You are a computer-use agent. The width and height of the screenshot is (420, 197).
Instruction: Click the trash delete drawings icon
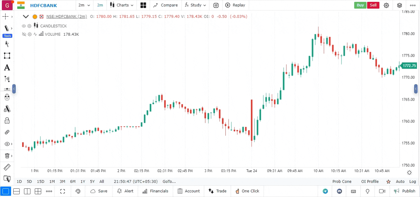tap(7, 156)
